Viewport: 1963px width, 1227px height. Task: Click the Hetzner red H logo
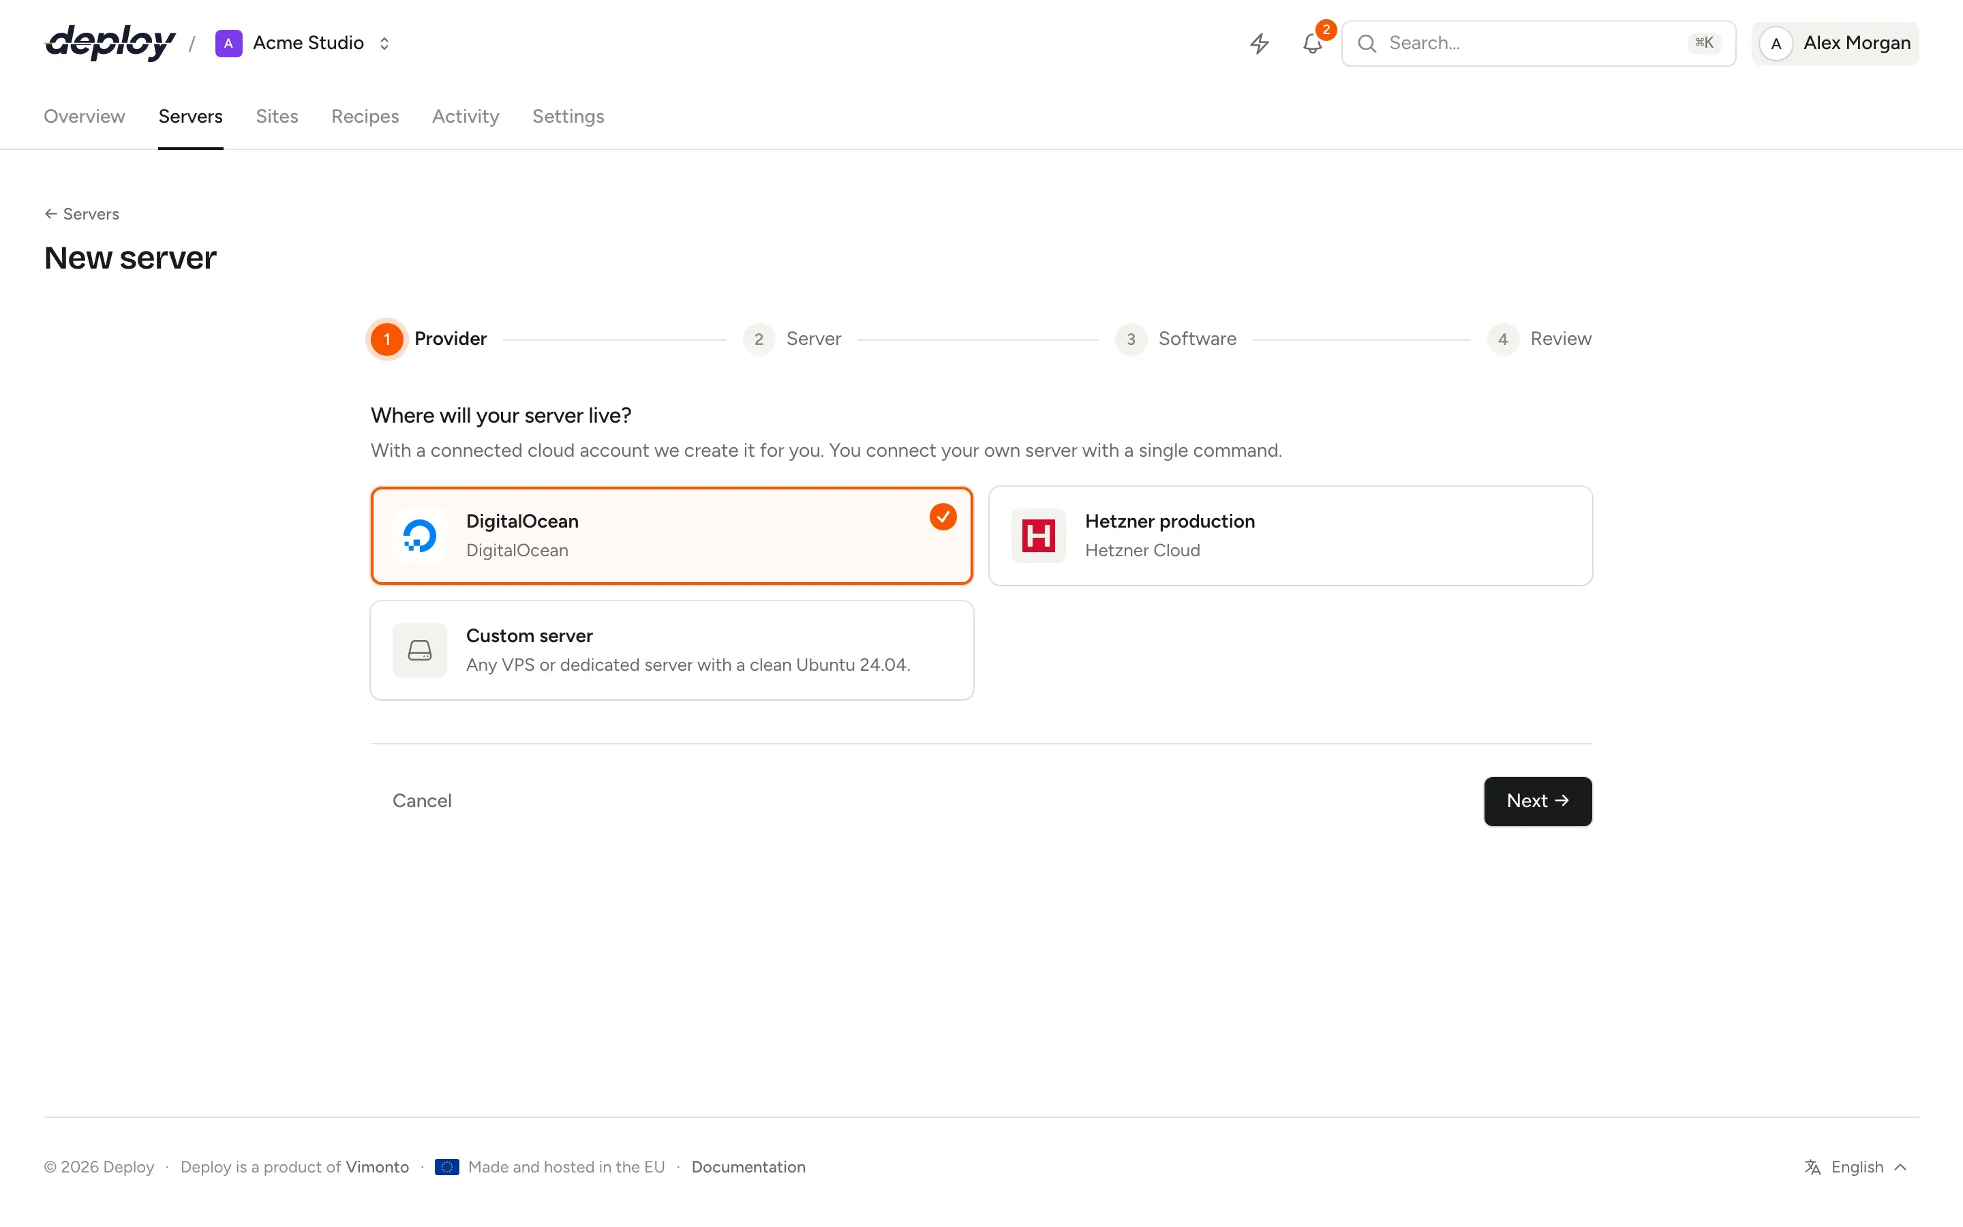(1038, 536)
